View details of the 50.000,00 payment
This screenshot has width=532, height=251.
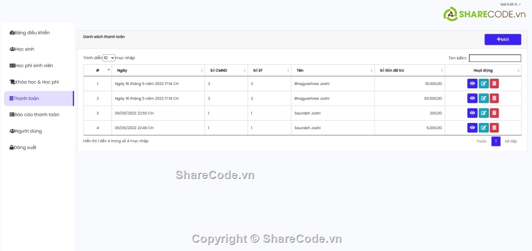472,98
